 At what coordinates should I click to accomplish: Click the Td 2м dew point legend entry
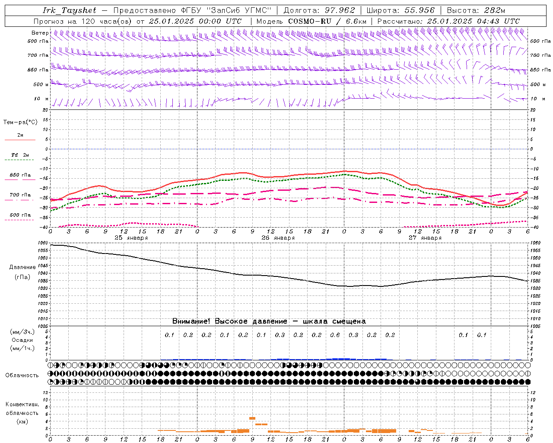(19, 157)
